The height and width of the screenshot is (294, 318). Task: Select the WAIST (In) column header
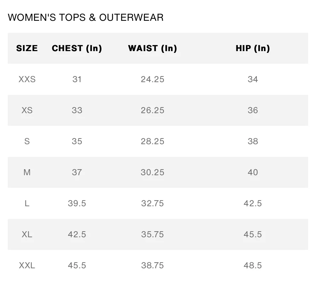click(x=153, y=48)
